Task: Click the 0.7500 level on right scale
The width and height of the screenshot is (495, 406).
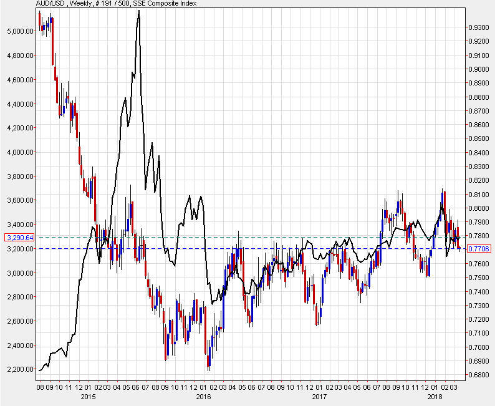Action: click(x=478, y=278)
